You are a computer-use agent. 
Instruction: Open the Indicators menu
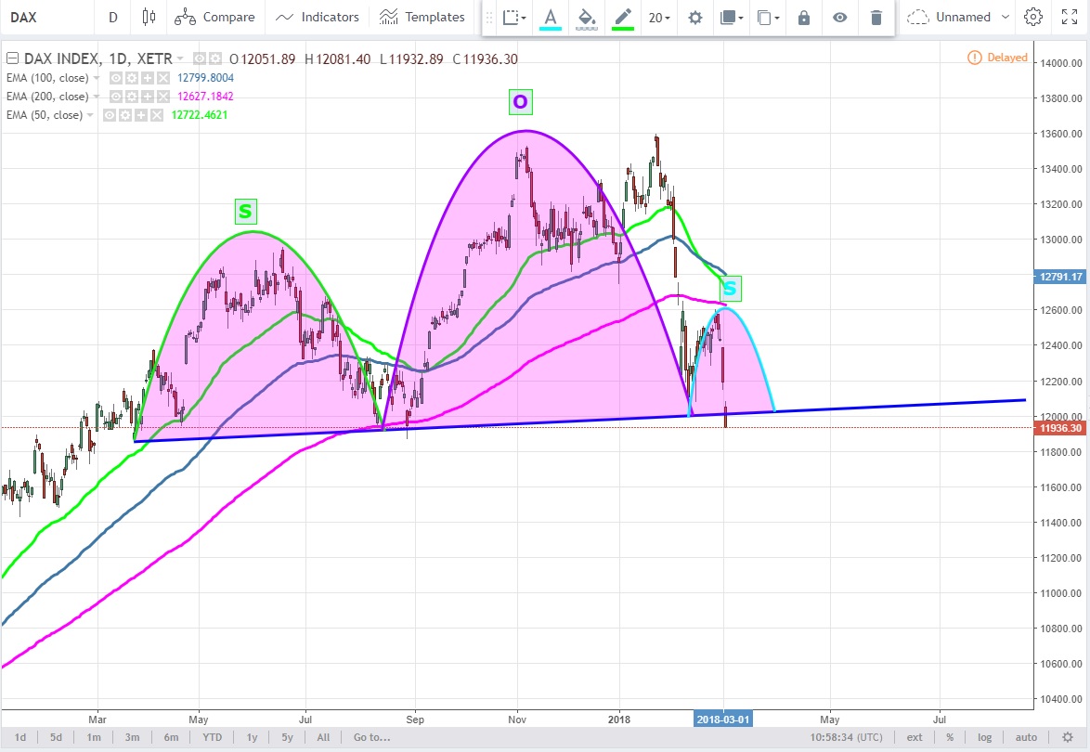318,17
